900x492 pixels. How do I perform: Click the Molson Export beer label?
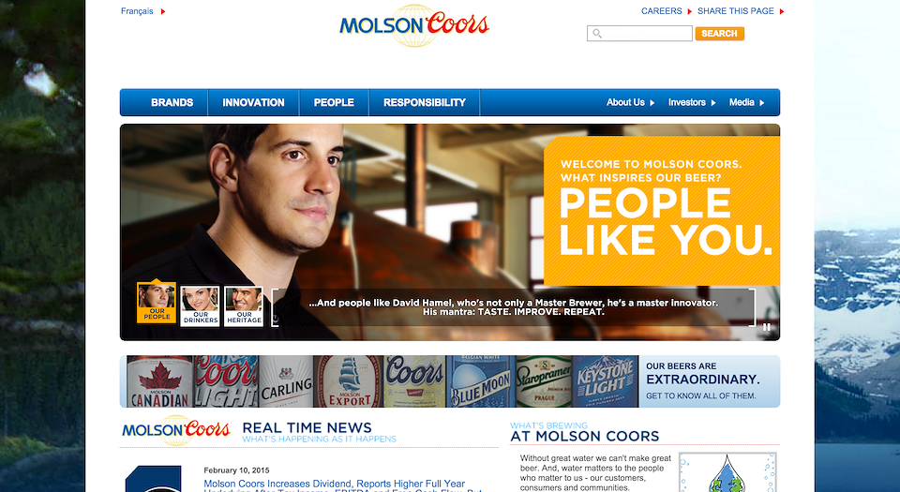[349, 381]
